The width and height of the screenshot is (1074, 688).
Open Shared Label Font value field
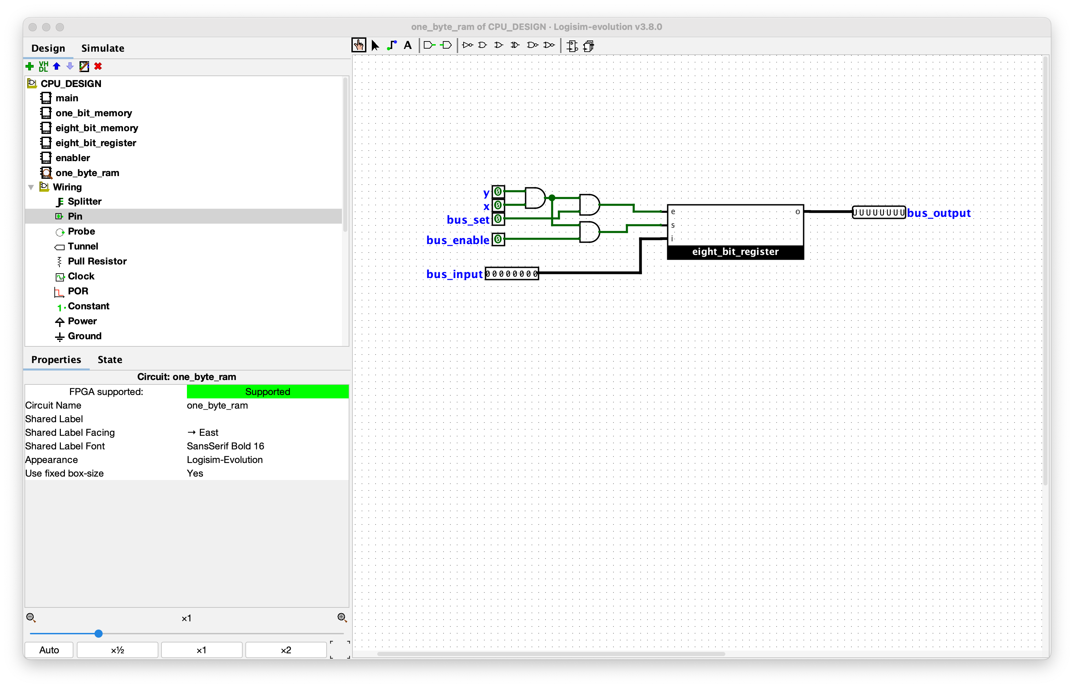click(267, 446)
